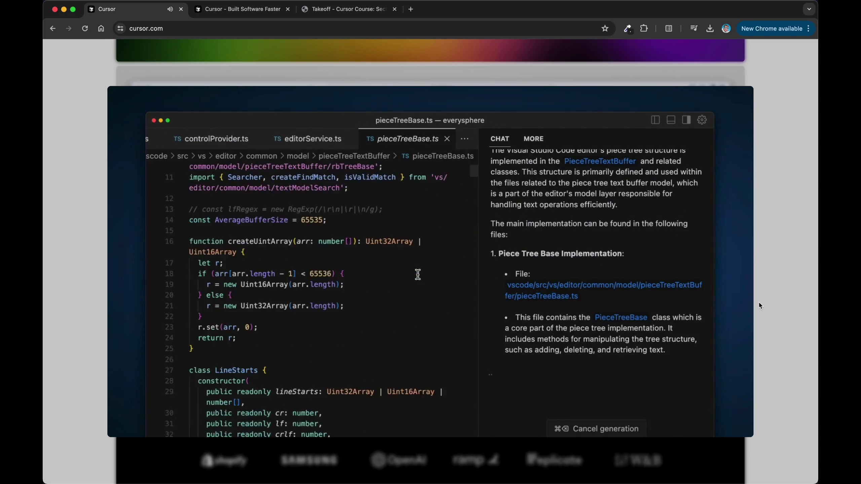Click the vs breadcrumb segment
Screen dimensions: 861x484
[x=201, y=156]
